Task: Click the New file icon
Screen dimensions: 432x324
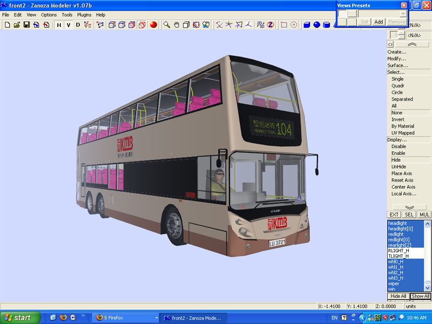Action: coord(7,25)
